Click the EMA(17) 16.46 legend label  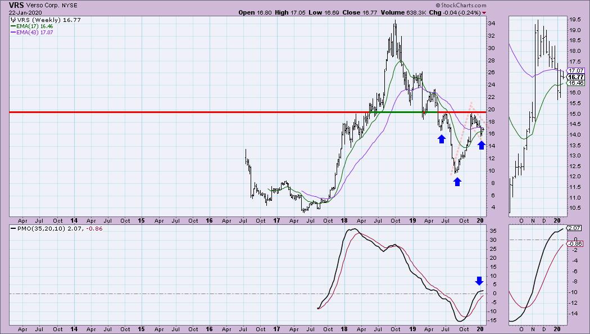pyautogui.click(x=35, y=26)
